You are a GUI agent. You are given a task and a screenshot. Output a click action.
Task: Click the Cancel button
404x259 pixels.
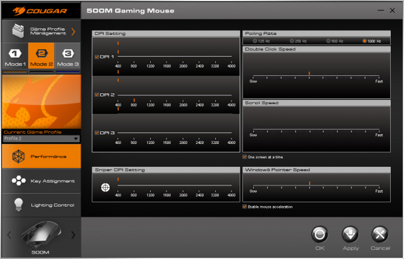coord(380,234)
